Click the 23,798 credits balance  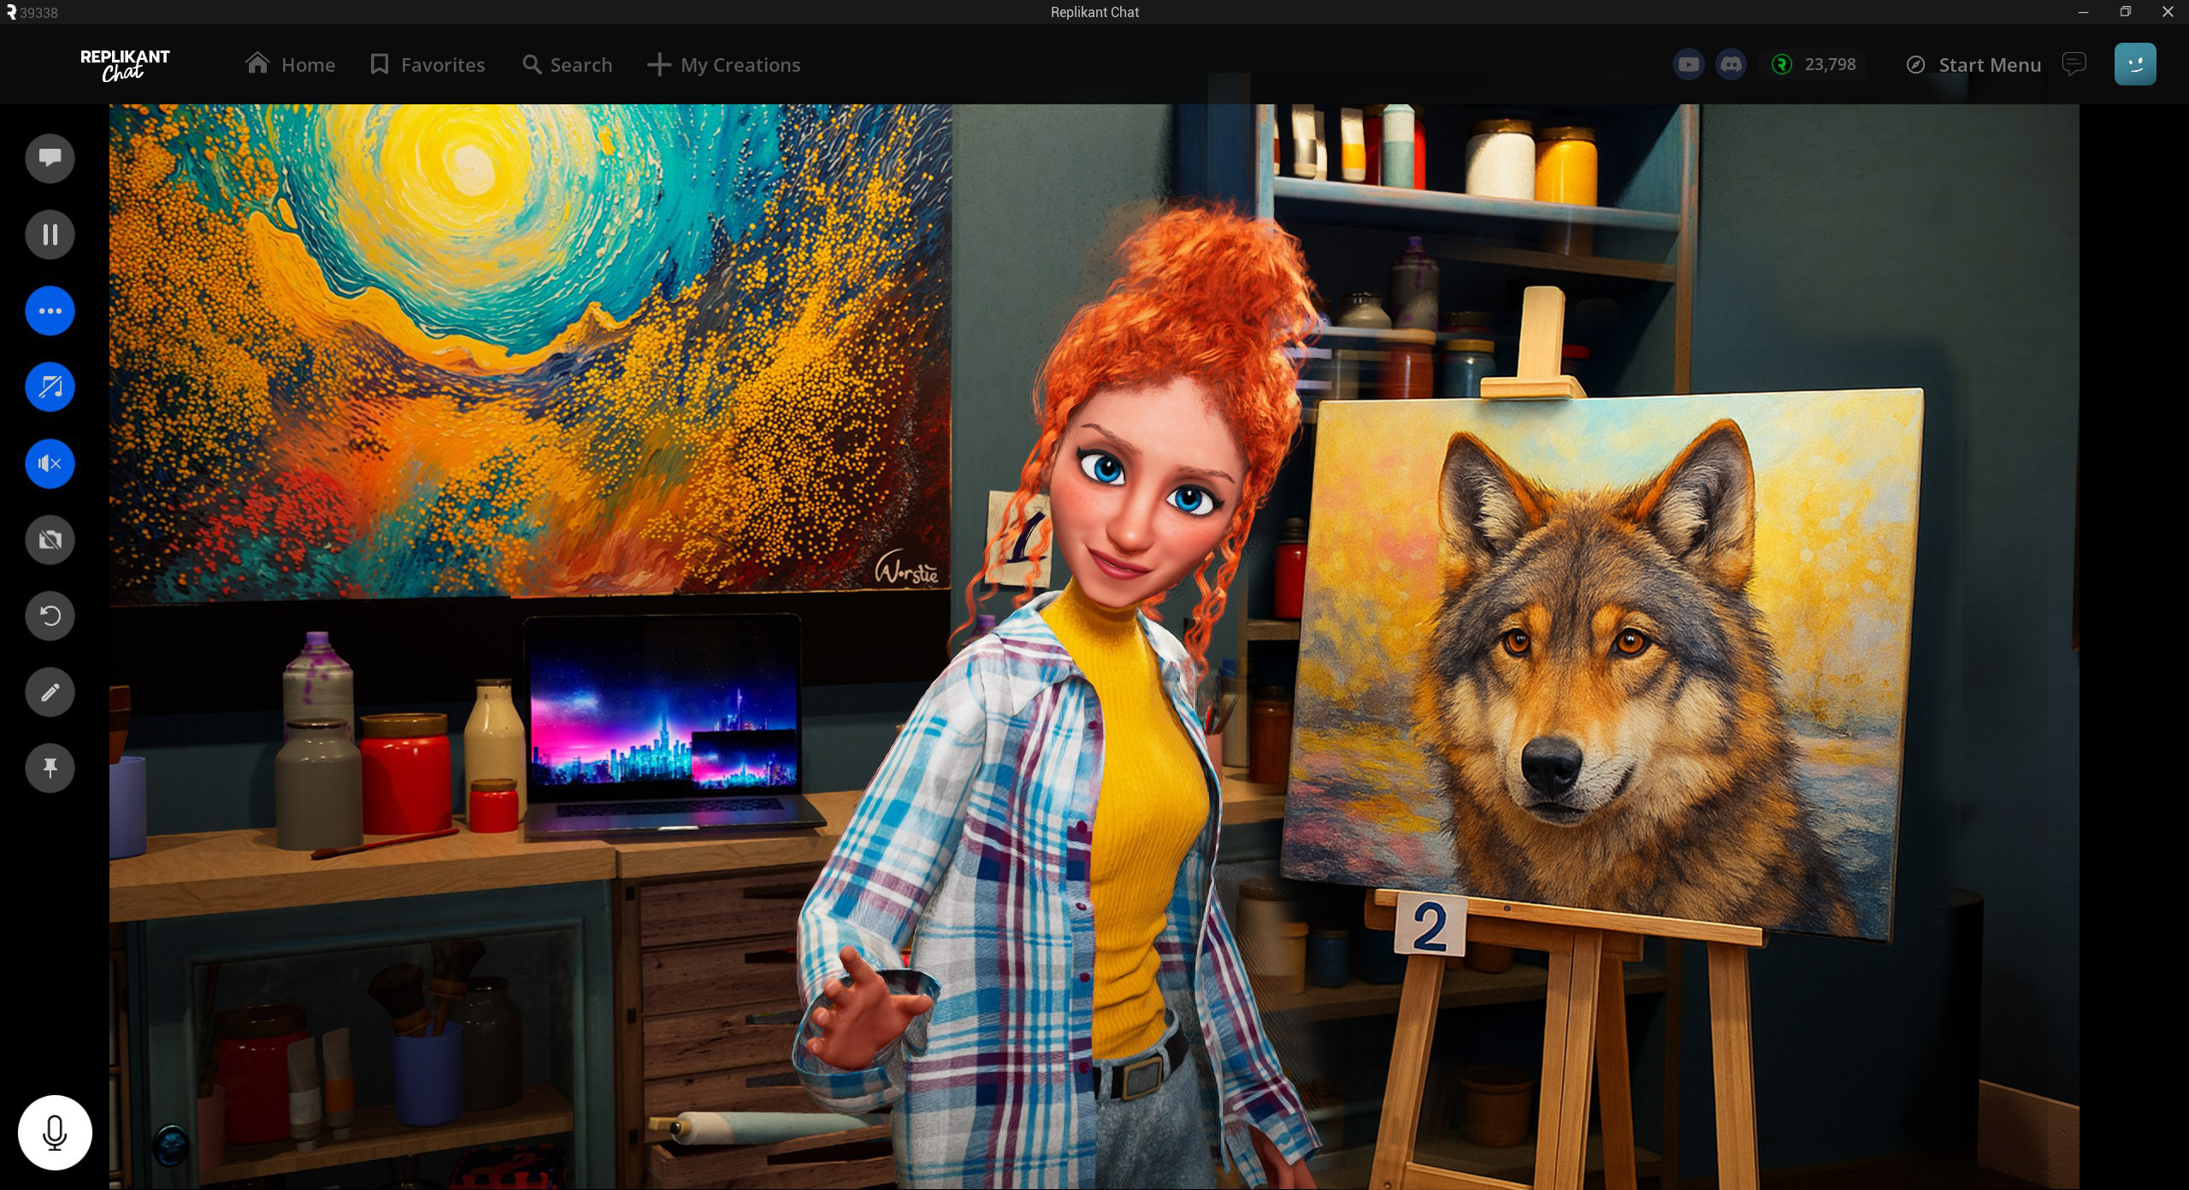(x=1814, y=64)
